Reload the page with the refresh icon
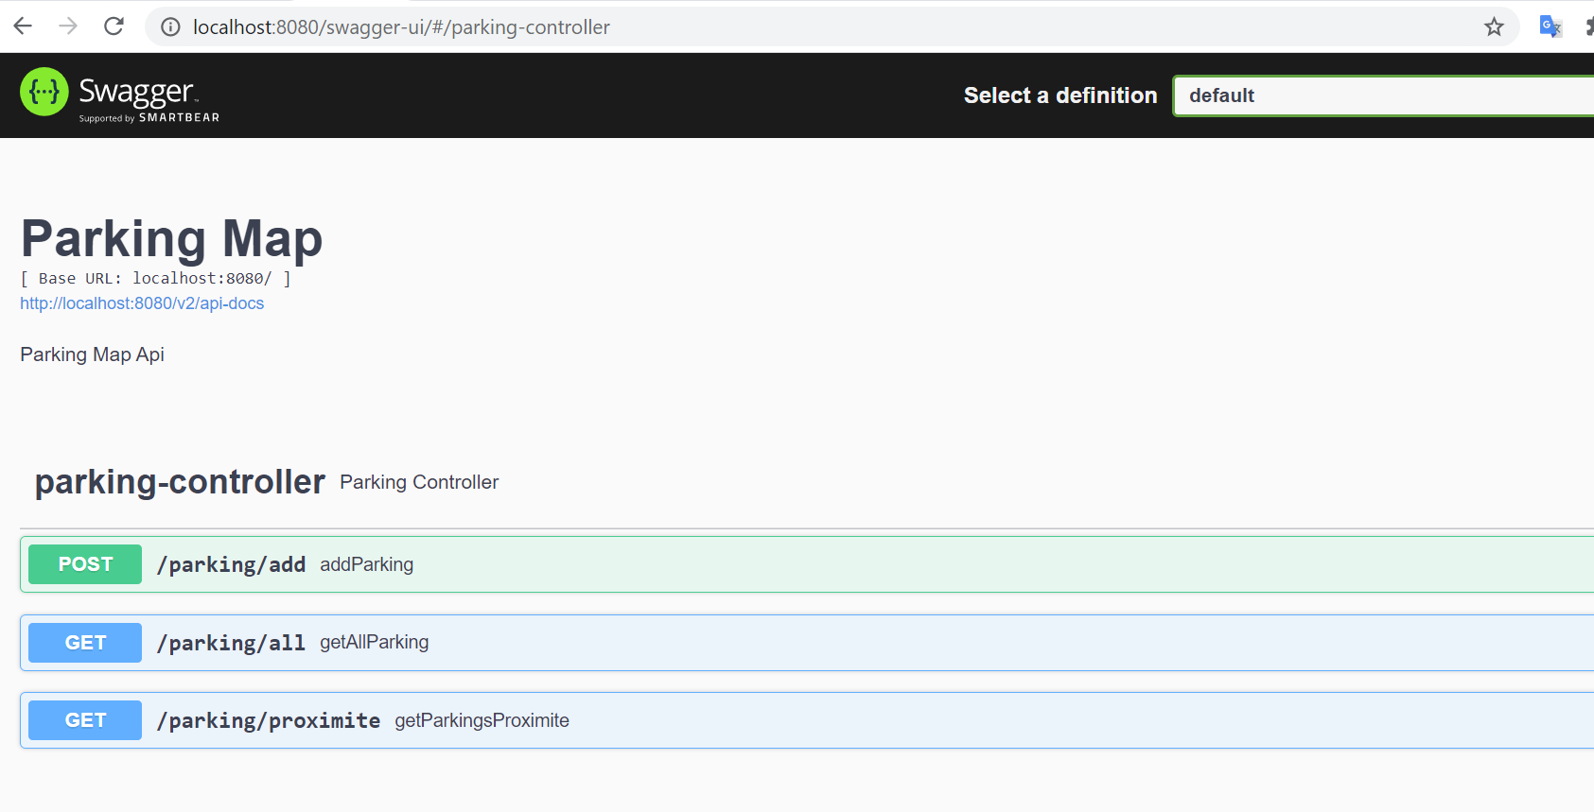The height and width of the screenshot is (812, 1594). [x=114, y=26]
